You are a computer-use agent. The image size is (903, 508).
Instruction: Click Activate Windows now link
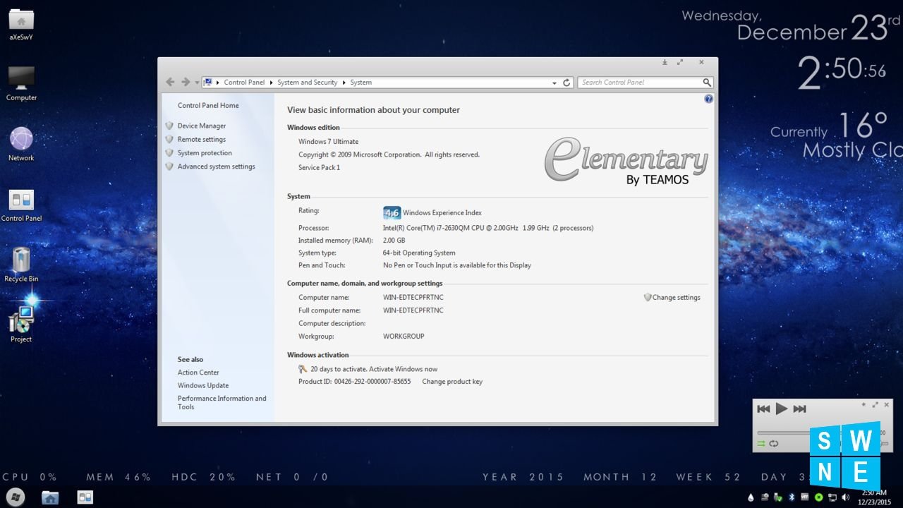(403, 369)
